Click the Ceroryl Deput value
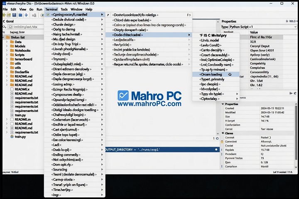The width and height of the screenshot is (299, 199). (x=260, y=46)
